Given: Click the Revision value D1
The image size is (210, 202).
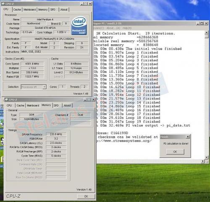Looking at the screenshot, I should [82, 48].
